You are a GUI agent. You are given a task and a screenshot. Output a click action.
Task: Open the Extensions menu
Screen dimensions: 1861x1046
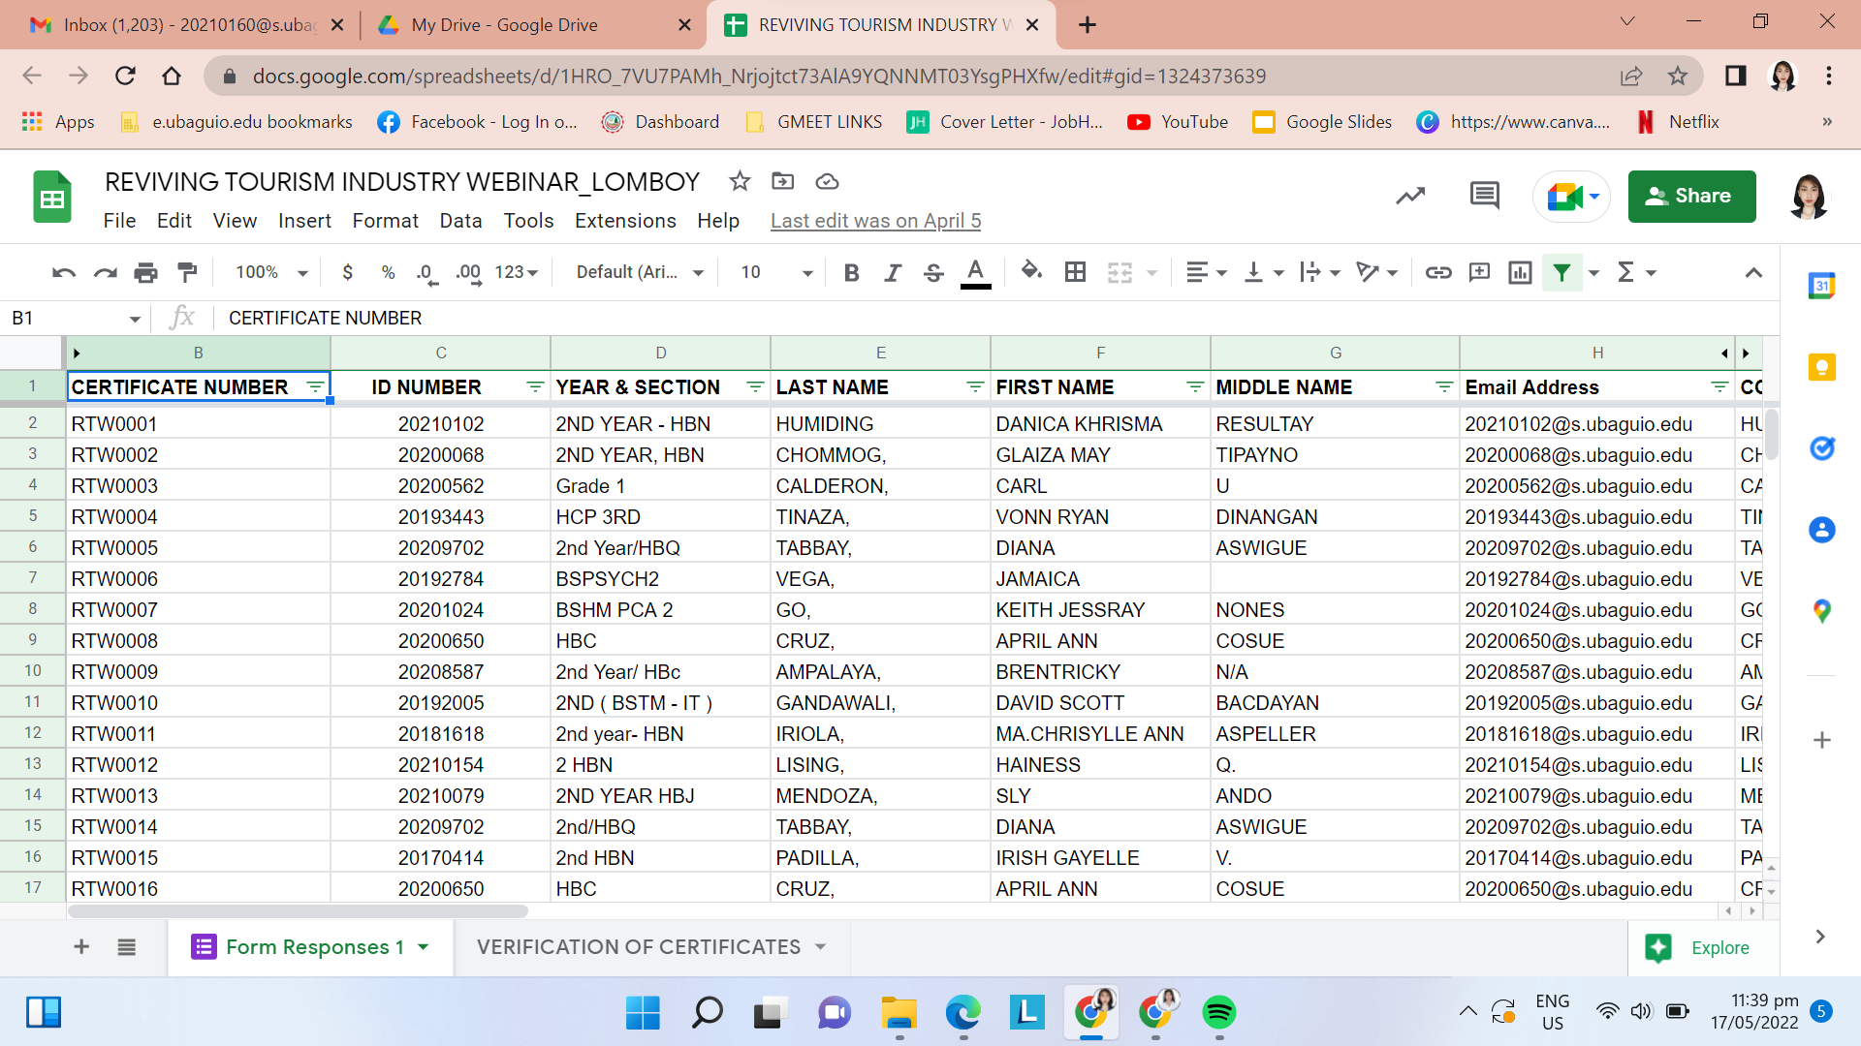625,221
